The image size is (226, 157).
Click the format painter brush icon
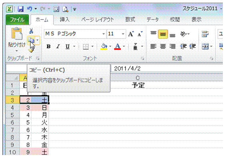tap(31, 50)
